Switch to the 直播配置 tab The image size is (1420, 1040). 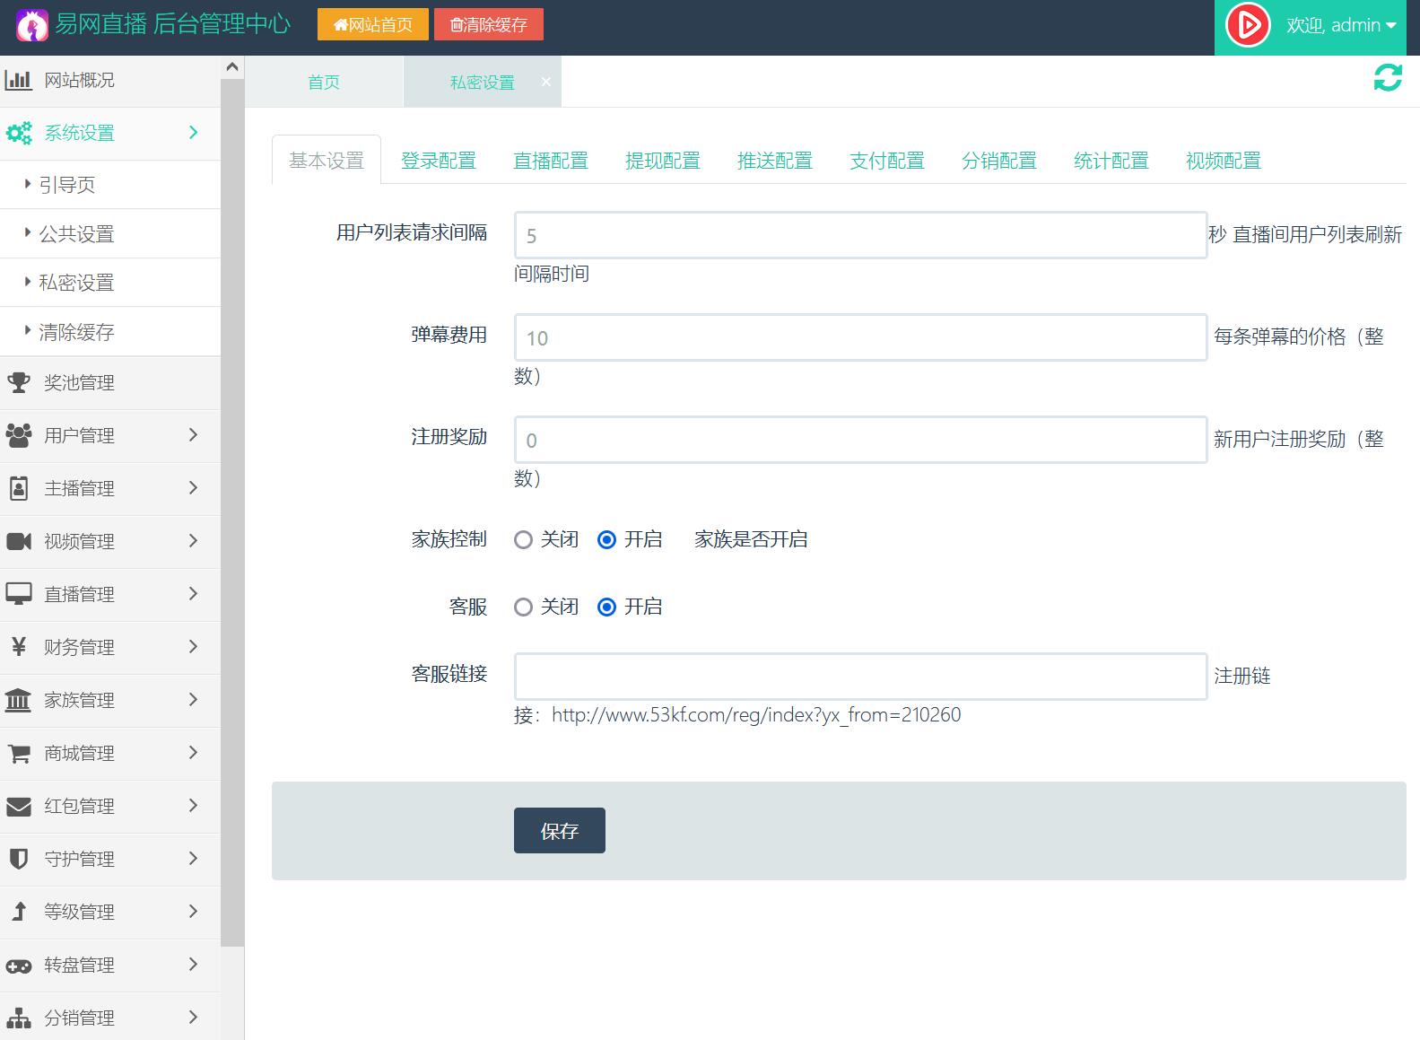tap(550, 161)
